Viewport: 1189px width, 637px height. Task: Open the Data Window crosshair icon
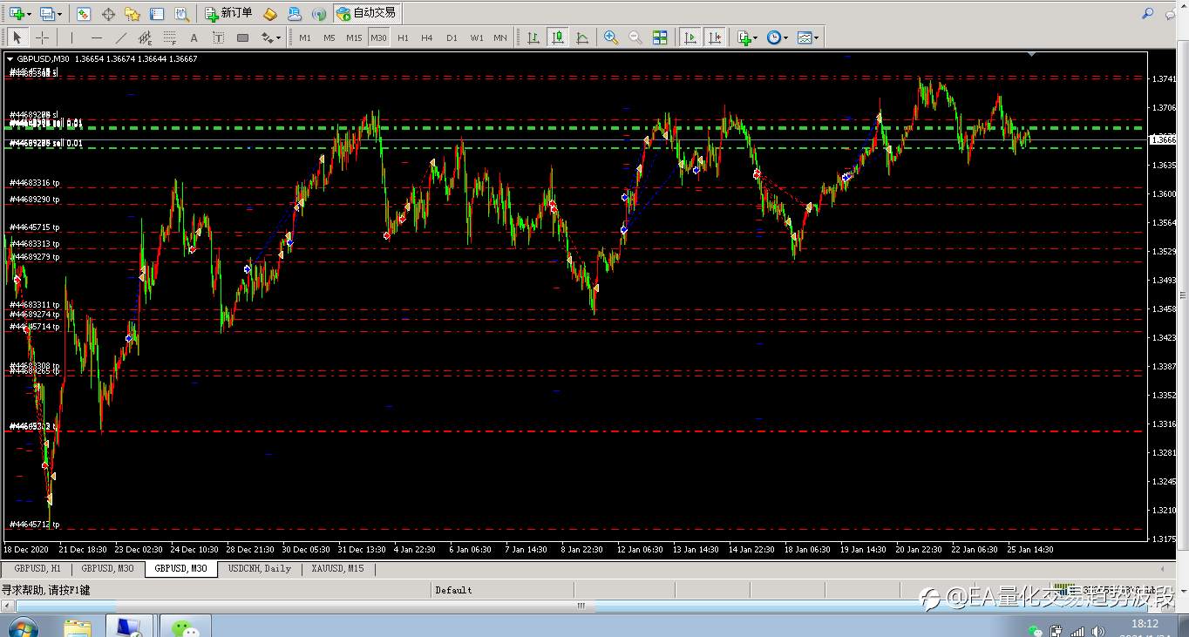tap(108, 14)
